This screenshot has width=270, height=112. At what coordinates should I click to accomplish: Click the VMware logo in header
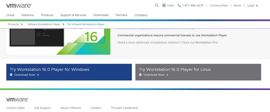pyautogui.click(x=19, y=6)
